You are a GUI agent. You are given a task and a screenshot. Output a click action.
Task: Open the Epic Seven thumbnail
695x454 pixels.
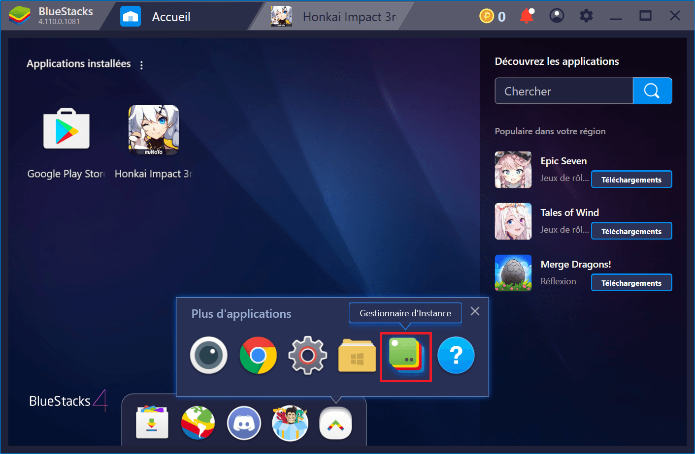513,170
